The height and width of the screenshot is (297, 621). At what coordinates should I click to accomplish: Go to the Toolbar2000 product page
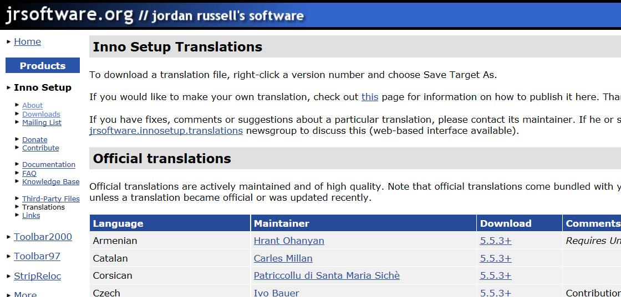(x=43, y=237)
